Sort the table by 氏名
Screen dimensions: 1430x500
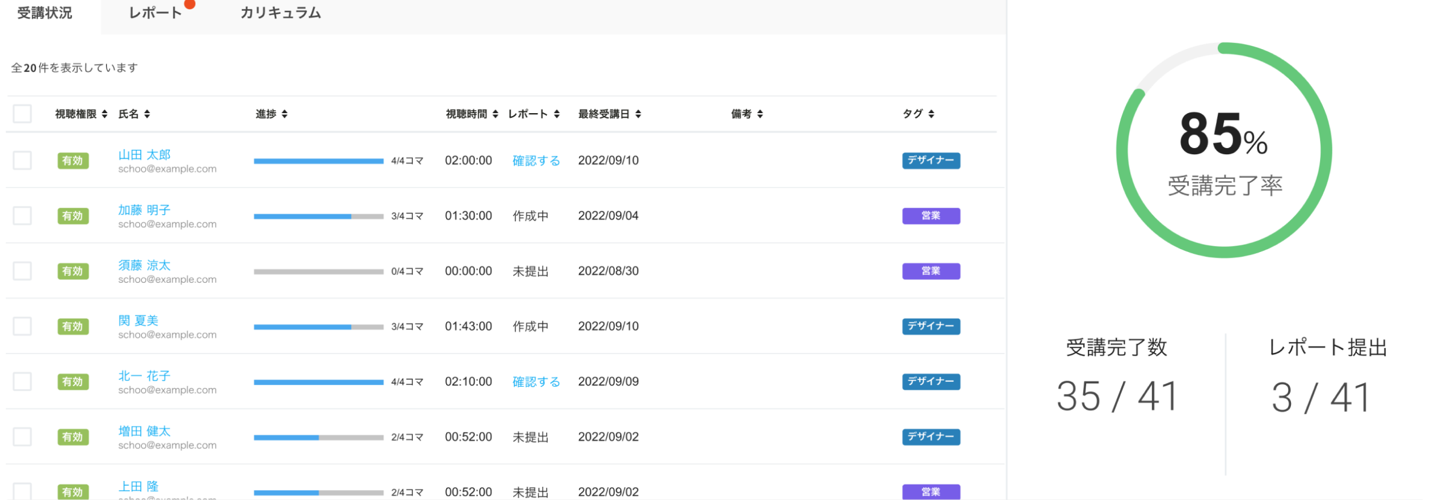click(x=147, y=114)
